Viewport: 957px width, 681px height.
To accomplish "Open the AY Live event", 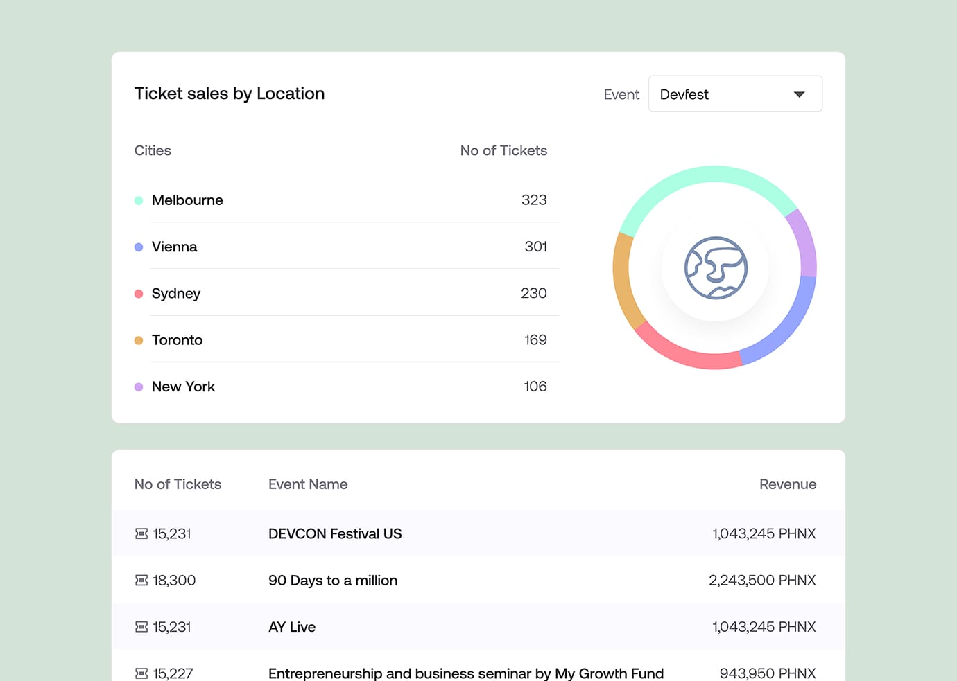I will click(x=292, y=626).
